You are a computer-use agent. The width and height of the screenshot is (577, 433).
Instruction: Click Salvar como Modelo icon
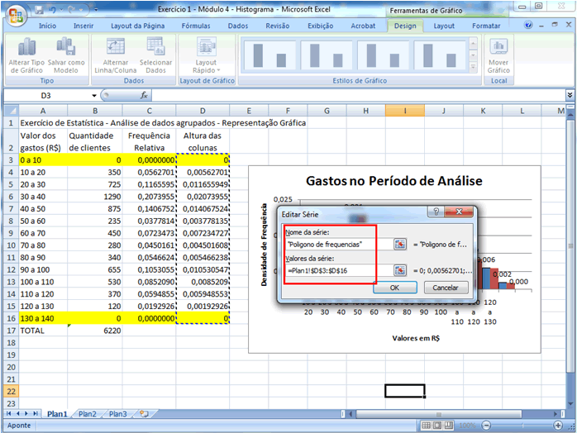66,49
